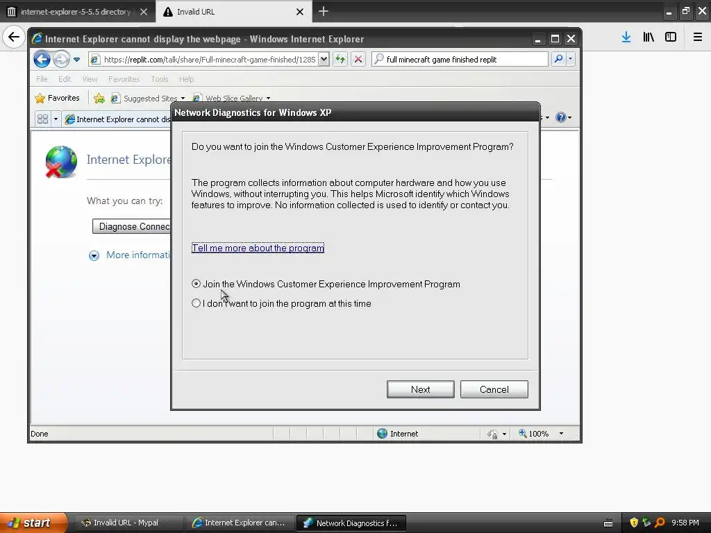Click the IE Help question mark icon
This screenshot has height=533, width=711.
[561, 117]
